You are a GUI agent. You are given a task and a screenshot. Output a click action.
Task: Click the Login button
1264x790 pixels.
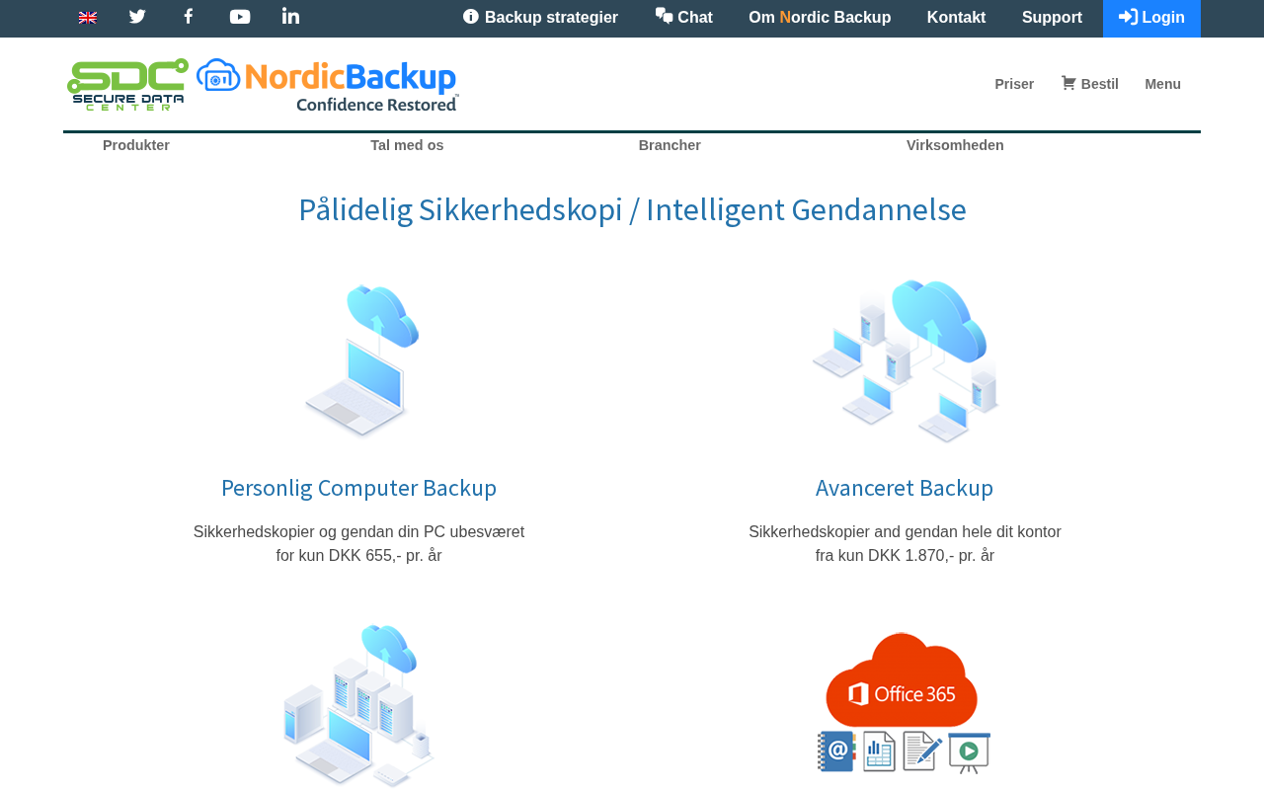1151,18
